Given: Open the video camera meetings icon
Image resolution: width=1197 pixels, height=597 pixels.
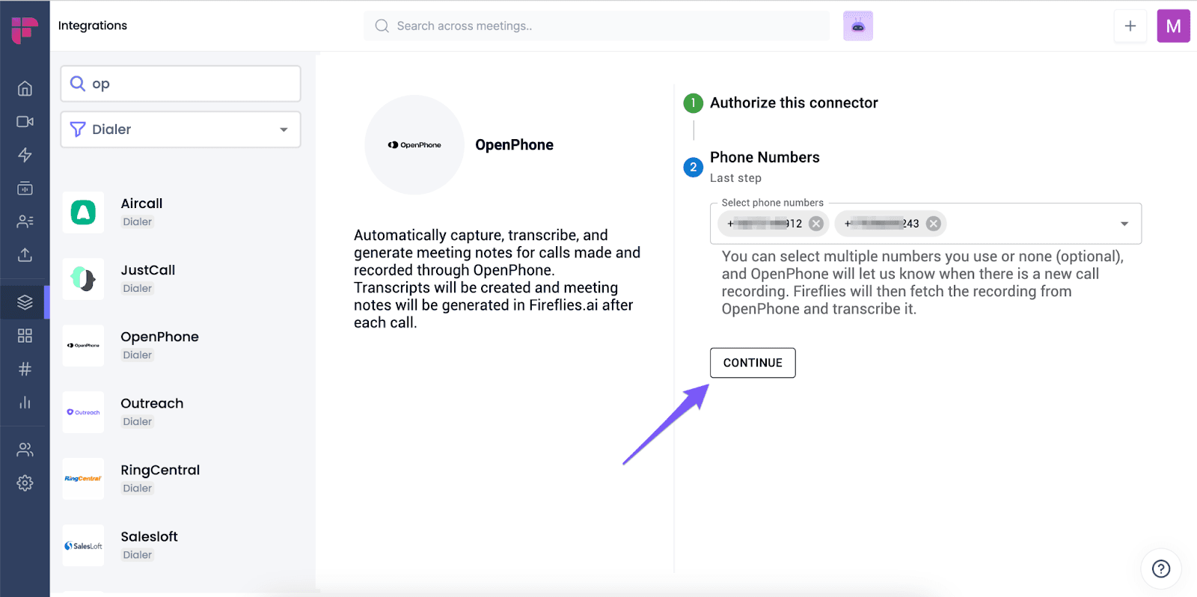Looking at the screenshot, I should [25, 121].
